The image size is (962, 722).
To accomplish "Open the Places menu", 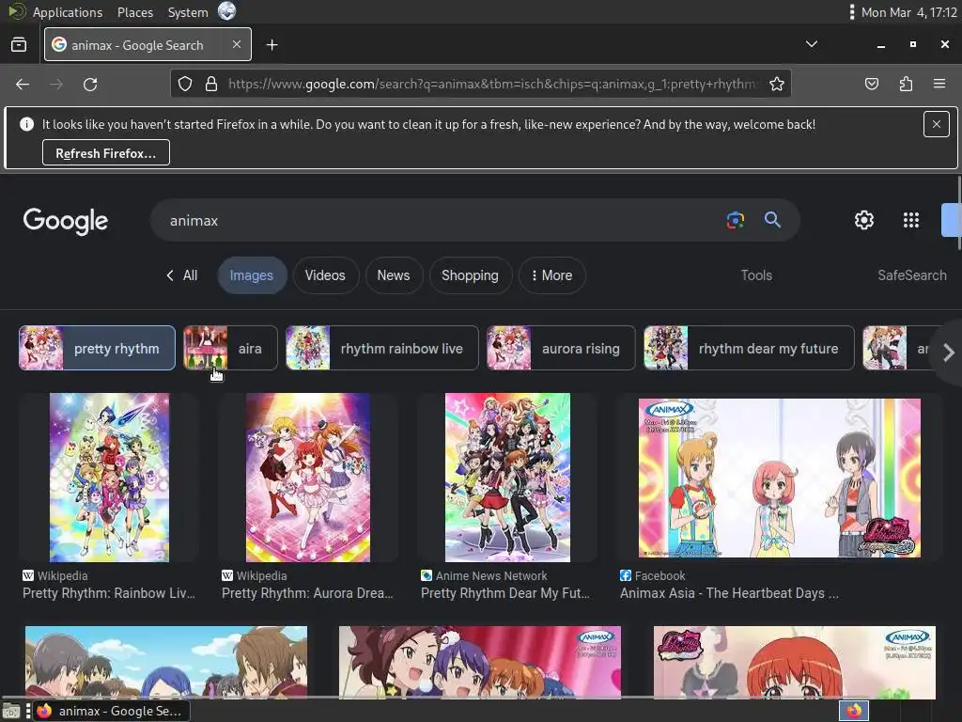I will point(135,11).
